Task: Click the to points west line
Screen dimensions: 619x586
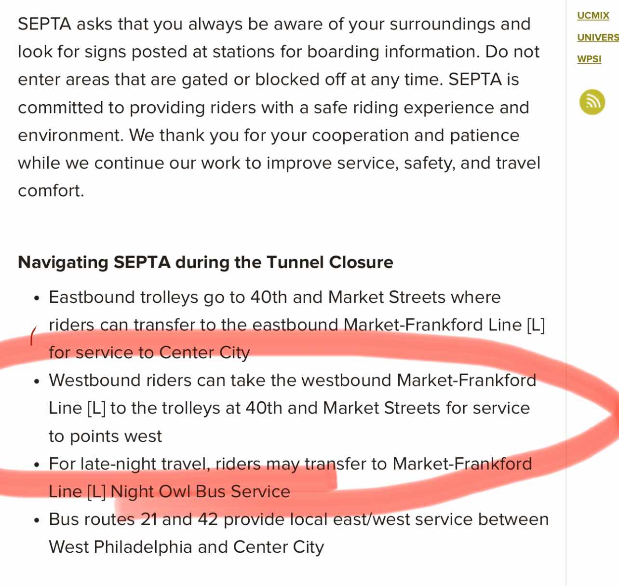Action: pyautogui.click(x=105, y=436)
